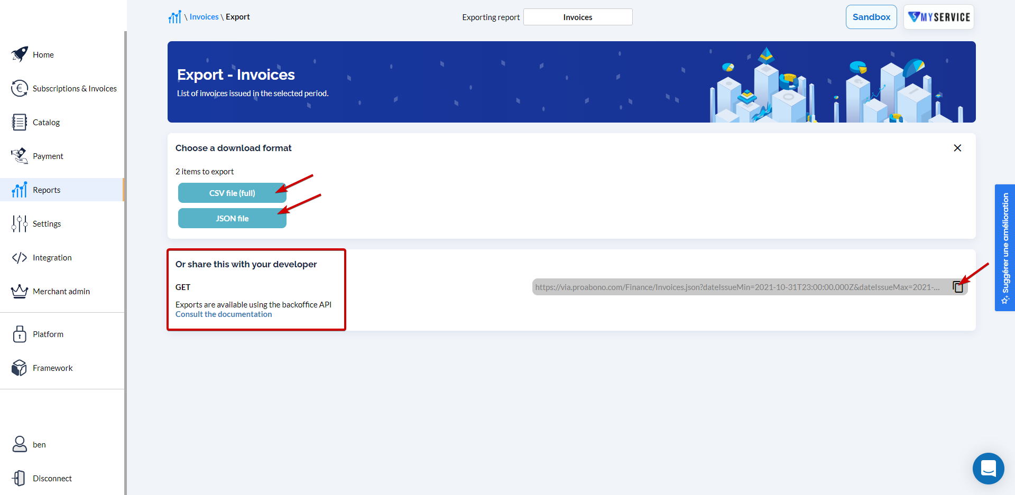Click the Home rocket icon
The height and width of the screenshot is (495, 1015).
click(x=20, y=54)
